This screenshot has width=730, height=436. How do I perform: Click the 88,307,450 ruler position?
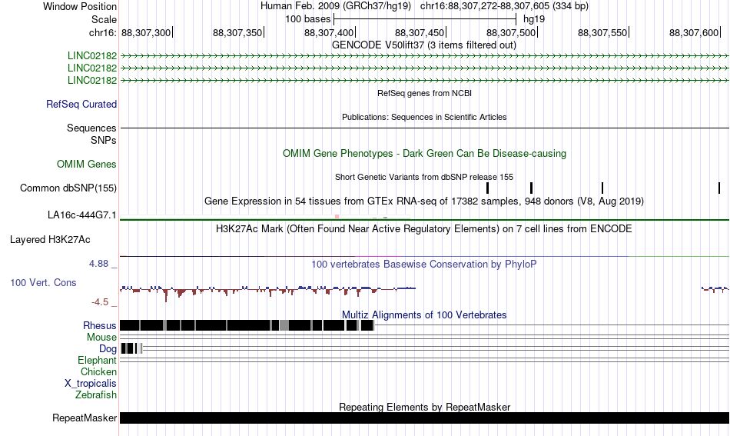[420, 32]
